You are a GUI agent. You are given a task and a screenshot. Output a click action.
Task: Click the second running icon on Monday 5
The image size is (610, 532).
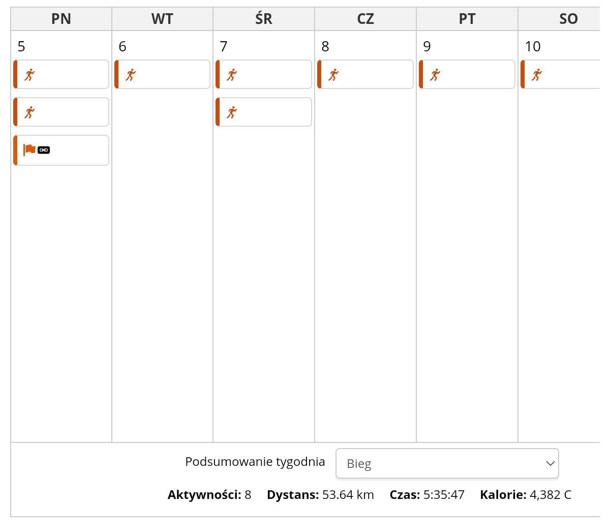29,112
